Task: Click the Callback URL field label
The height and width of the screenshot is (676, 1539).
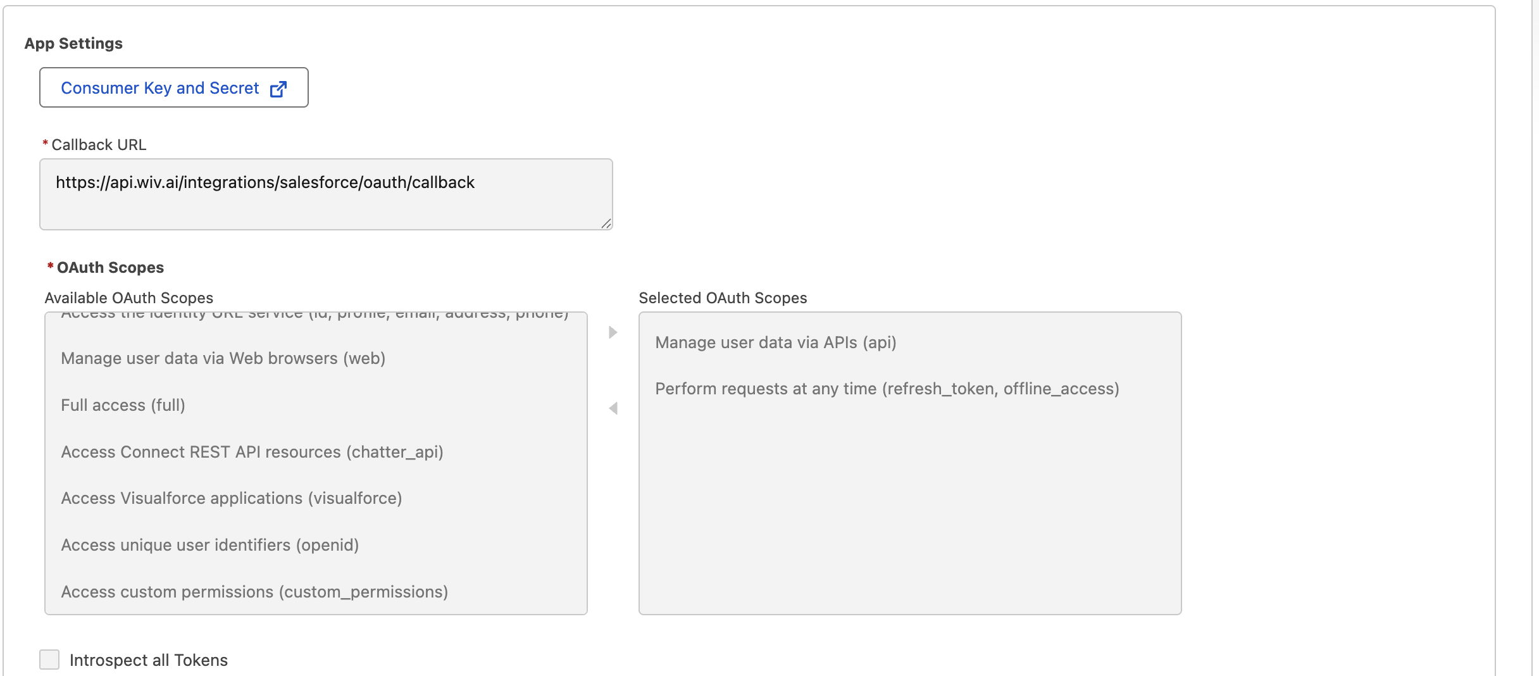Action: (99, 145)
